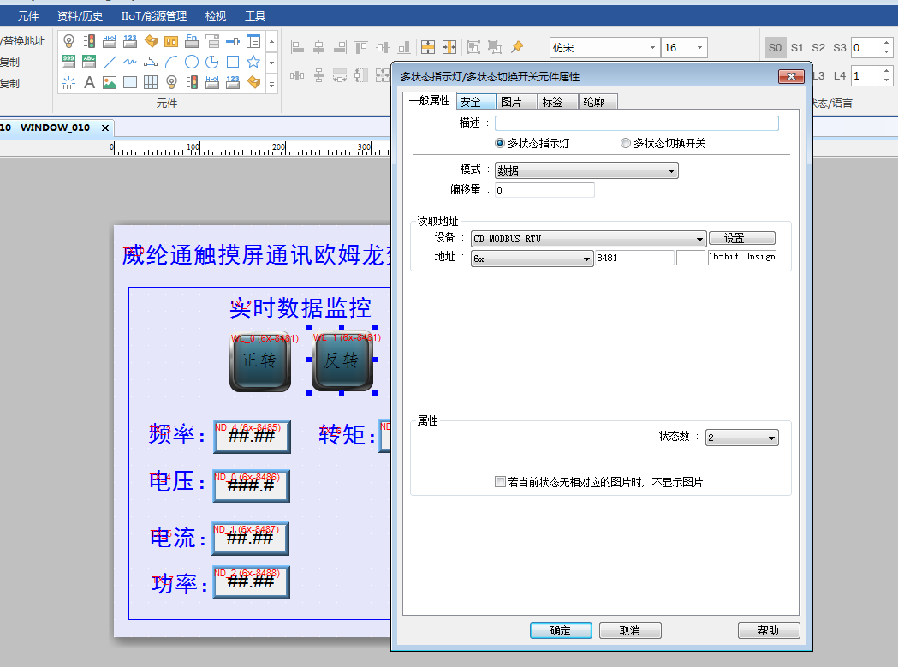Expand the 设备 dropdown CD MODBUS RTU
898x667 pixels.
tap(589, 239)
